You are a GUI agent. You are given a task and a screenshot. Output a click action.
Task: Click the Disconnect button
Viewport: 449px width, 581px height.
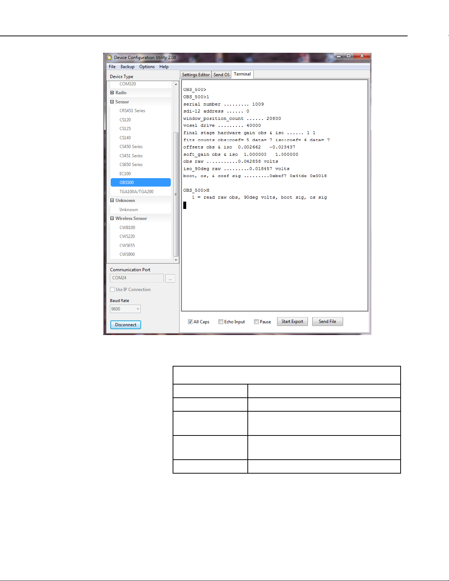click(x=126, y=325)
